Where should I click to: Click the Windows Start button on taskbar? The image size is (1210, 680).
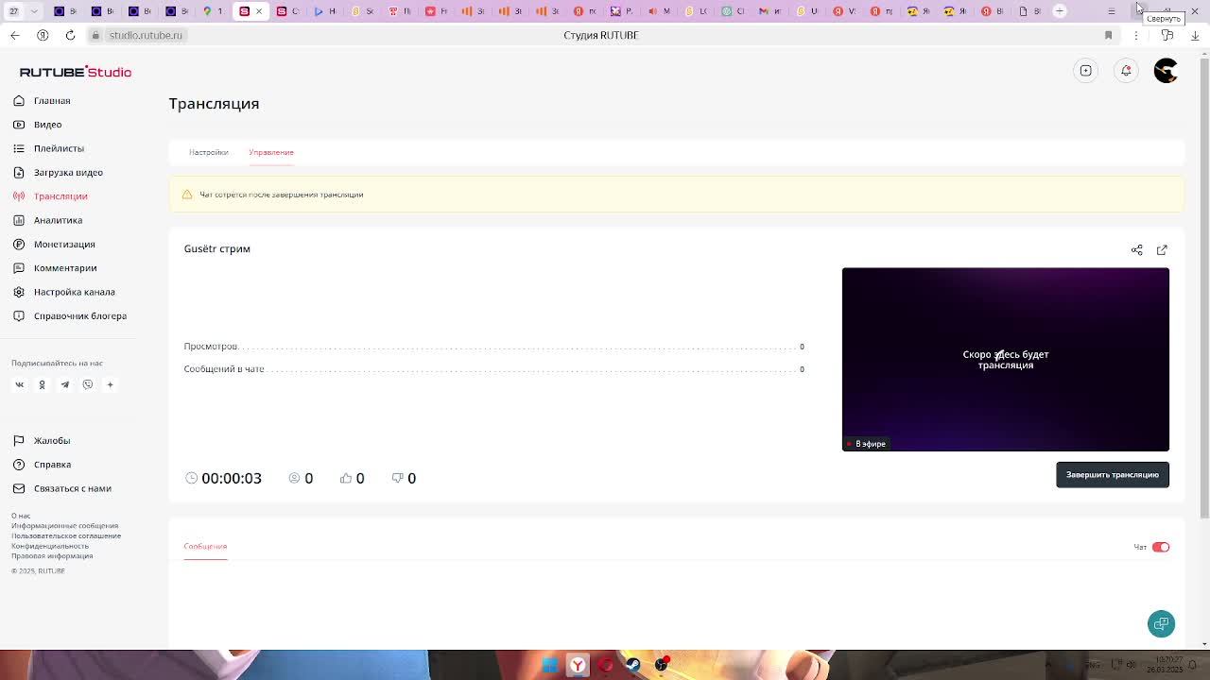pos(549,665)
